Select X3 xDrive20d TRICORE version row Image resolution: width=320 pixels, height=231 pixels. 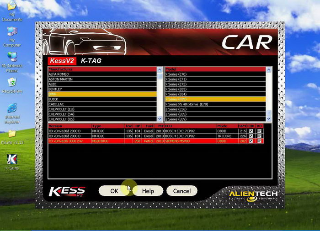(x=156, y=136)
